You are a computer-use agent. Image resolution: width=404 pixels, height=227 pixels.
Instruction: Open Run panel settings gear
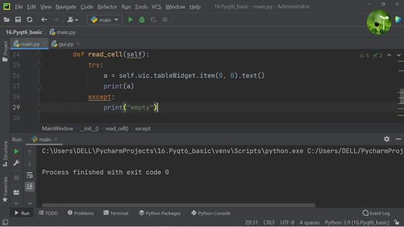pyautogui.click(x=387, y=139)
